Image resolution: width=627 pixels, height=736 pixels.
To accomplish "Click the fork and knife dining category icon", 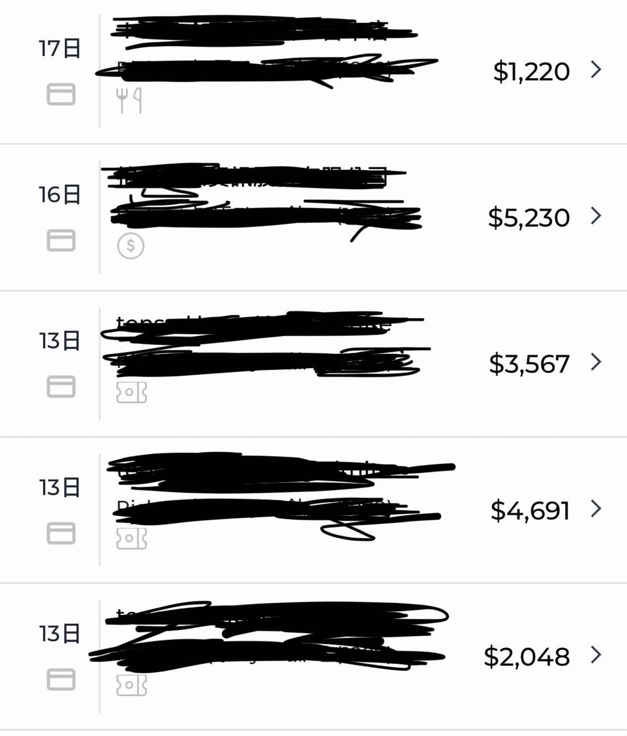I will (129, 101).
